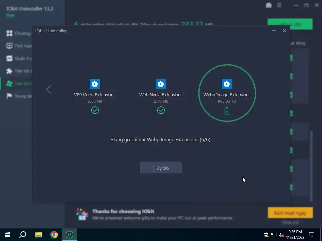Open Windows taskbar search
The height and width of the screenshot is (241, 322).
click(23, 235)
